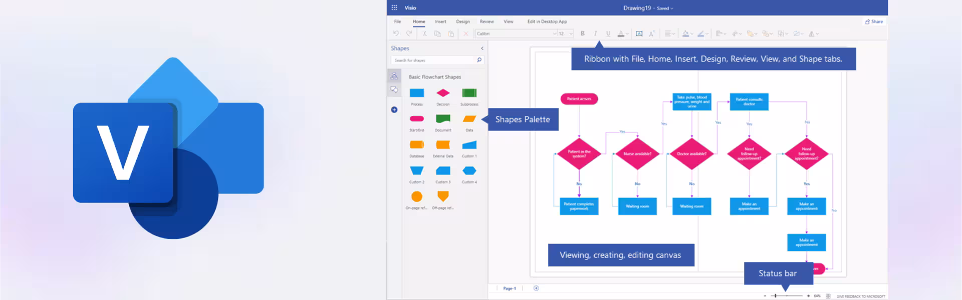Image resolution: width=962 pixels, height=300 pixels.
Task: Click the Text Box tool icon
Action: coord(639,33)
